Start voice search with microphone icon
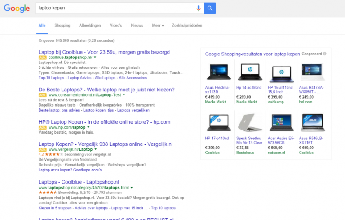Viewport: 345px width, 220px height. click(199, 8)
